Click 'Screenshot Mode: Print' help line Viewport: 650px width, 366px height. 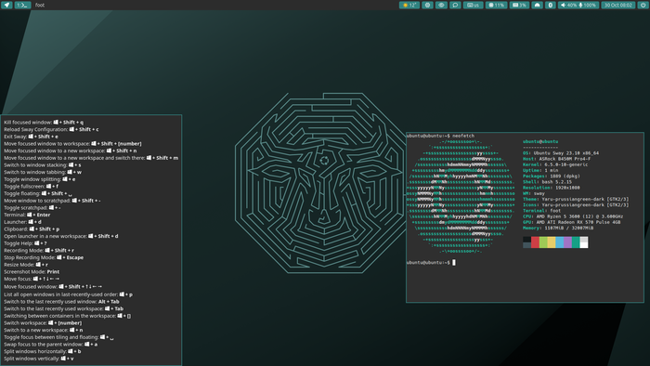tap(32, 271)
